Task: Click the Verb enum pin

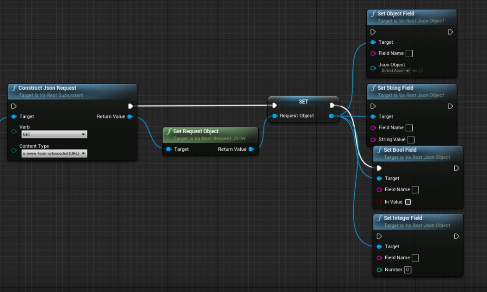Action: pos(14,131)
